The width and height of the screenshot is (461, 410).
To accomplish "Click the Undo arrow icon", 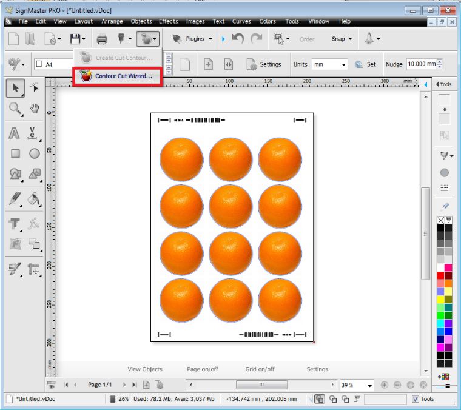I will (238, 39).
